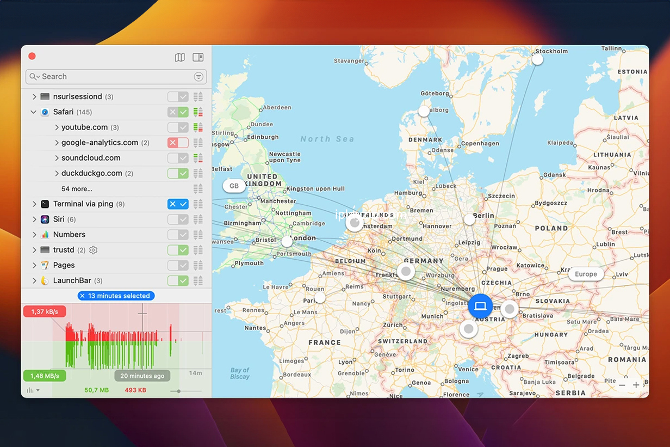Click the magnifier icon in the search field
The image size is (670, 447).
point(34,77)
